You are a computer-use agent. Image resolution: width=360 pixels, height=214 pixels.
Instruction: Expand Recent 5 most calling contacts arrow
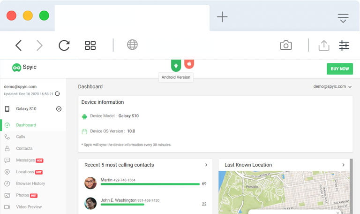206,165
